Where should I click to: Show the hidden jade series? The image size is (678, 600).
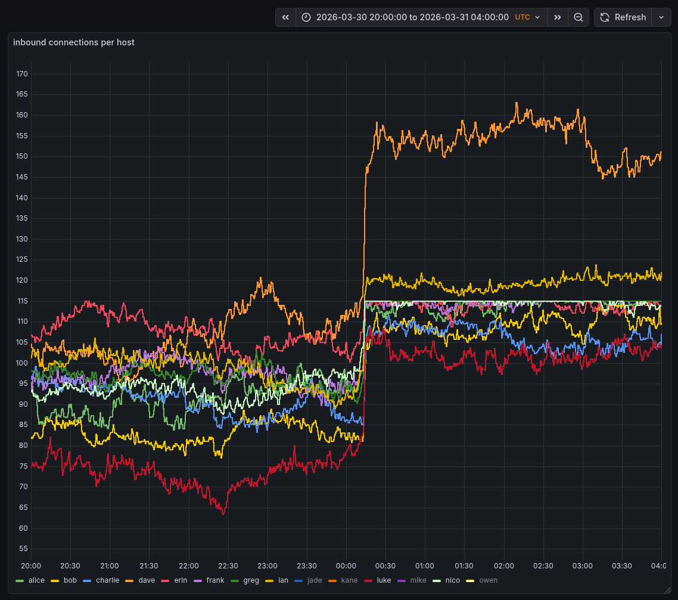(x=315, y=580)
